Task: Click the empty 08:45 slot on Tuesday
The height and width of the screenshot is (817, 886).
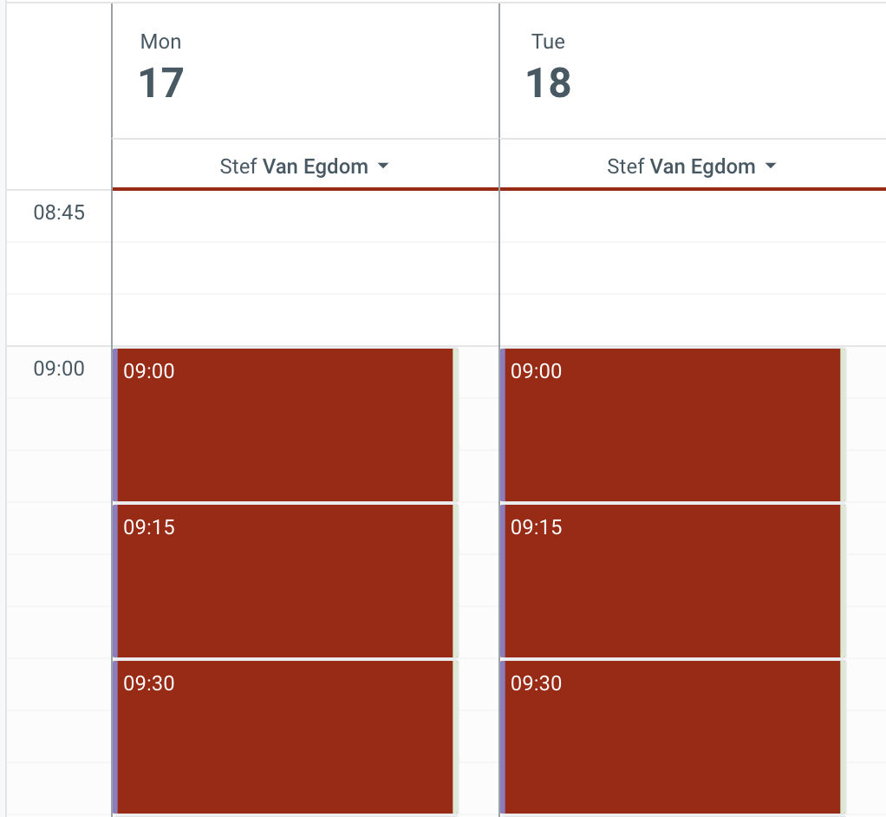Action: 692,216
